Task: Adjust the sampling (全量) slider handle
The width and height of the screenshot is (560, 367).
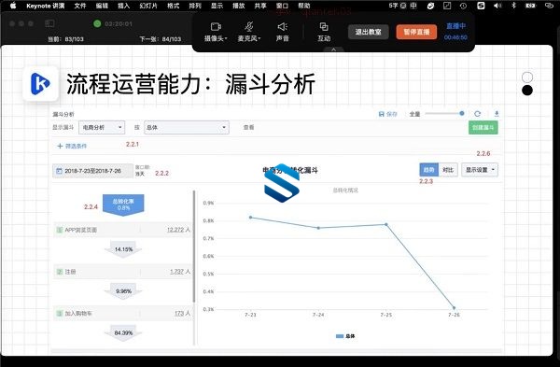Action: click(x=462, y=113)
